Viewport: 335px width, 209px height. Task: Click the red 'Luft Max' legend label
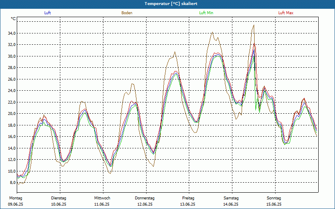coord(286,13)
